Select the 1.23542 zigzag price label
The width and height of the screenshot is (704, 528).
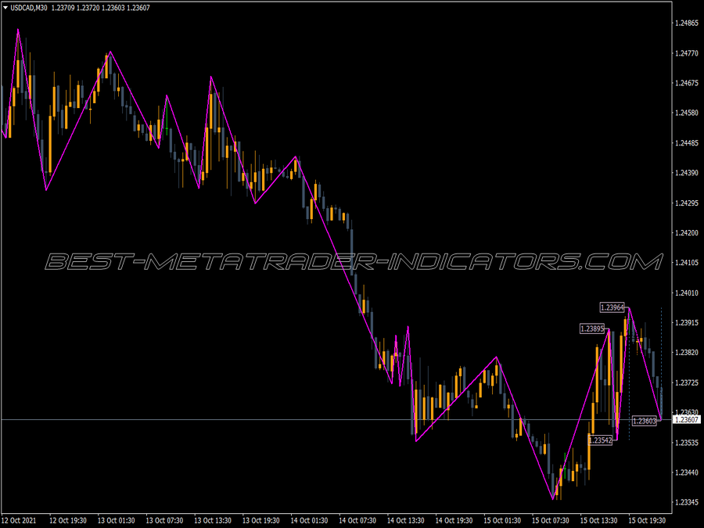tap(600, 440)
